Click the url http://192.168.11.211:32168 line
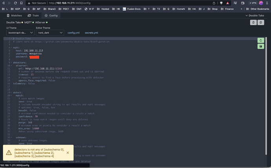The image size is (271, 168). tap(40, 69)
